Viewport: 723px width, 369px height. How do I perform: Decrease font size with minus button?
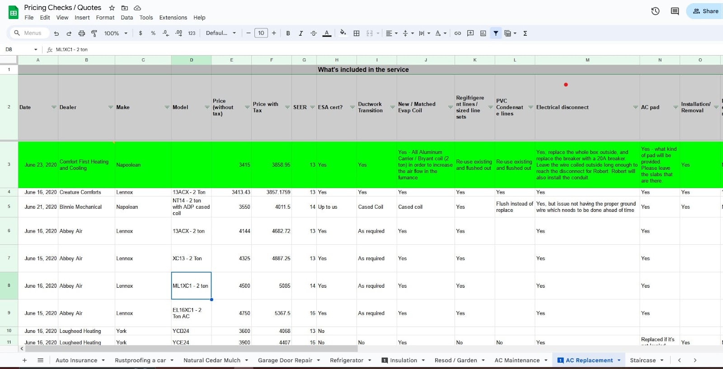[x=248, y=33]
